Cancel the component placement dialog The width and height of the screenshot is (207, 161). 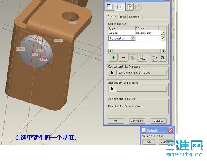[x=159, y=121]
